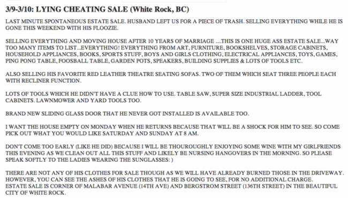
Task: Click the smiley ":)" after SUNGLASSES
Action: click(x=171, y=160)
